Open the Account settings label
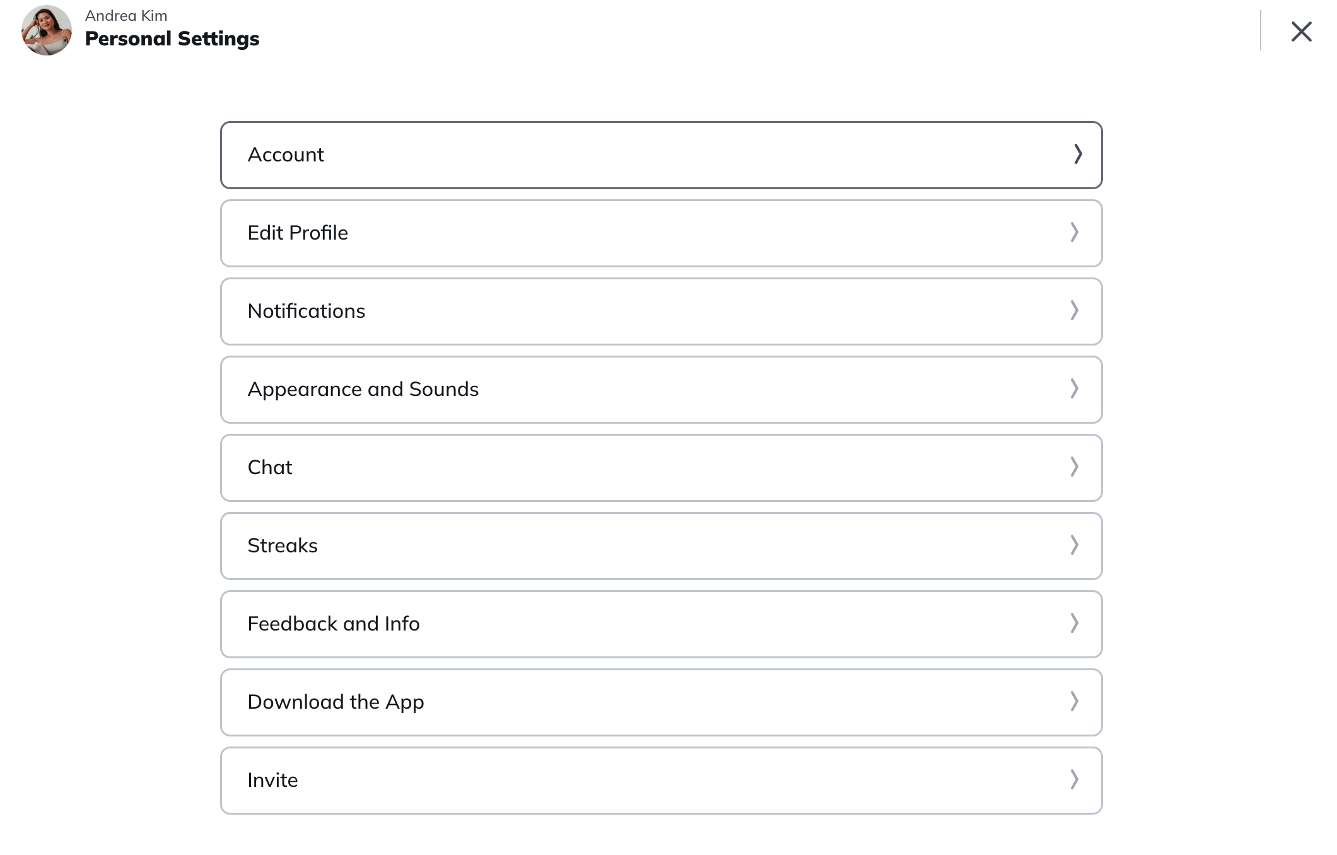Image resolution: width=1337 pixels, height=855 pixels. point(286,155)
